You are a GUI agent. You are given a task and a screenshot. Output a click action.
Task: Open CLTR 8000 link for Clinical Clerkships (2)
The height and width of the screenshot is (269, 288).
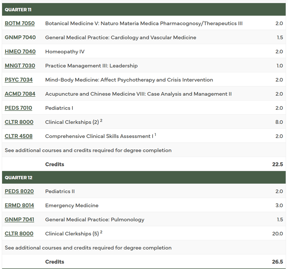coord(19,122)
